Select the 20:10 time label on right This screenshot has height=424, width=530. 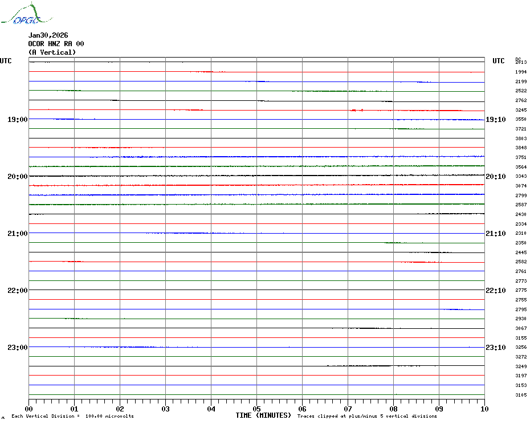(495, 177)
